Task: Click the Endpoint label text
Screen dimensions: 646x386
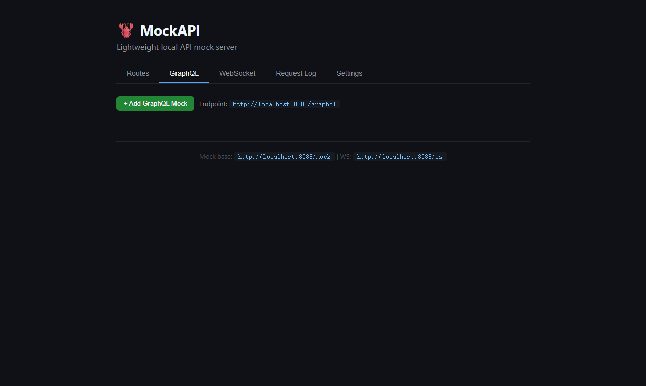Action: coord(213,104)
